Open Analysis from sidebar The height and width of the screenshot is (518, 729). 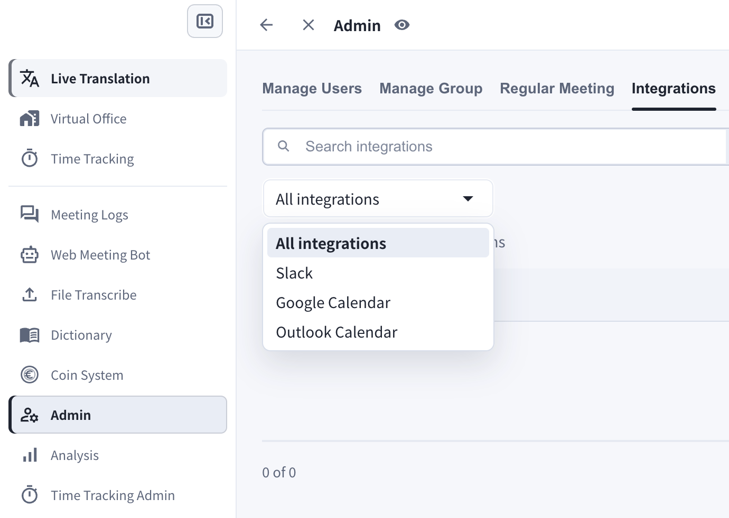[x=118, y=455]
